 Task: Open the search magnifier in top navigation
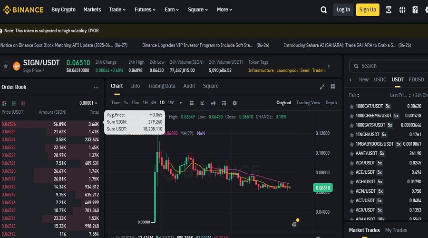click(x=323, y=10)
